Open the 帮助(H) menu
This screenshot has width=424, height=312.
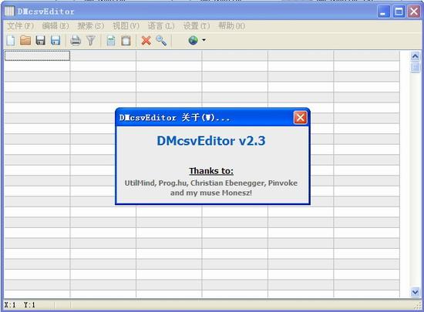point(232,26)
